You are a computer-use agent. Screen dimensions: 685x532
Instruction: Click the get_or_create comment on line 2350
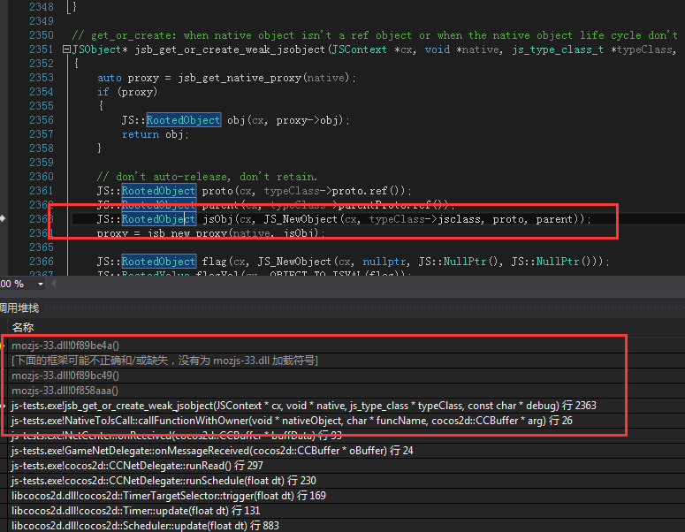pyautogui.click(x=375, y=35)
